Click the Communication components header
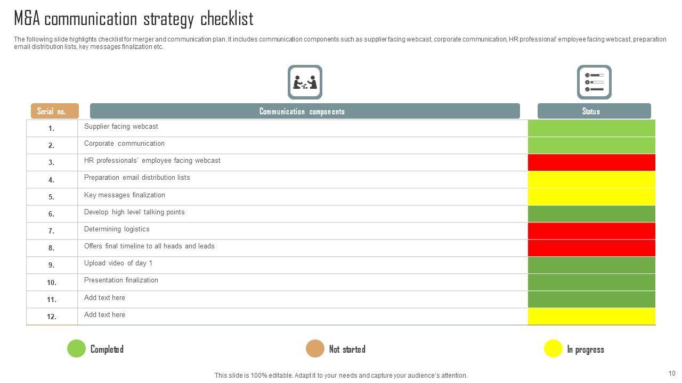 coord(304,111)
